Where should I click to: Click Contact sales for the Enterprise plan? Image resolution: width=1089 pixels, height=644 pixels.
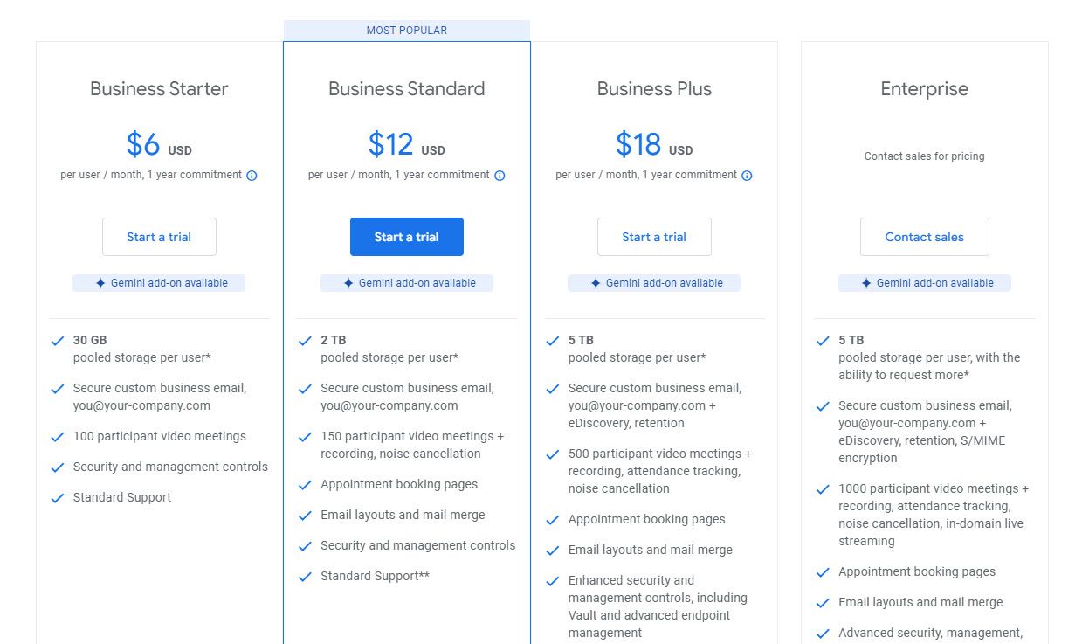924,237
